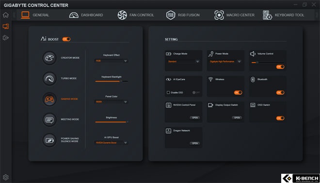Toggle the AI EyeCare OFF switch

196,93
